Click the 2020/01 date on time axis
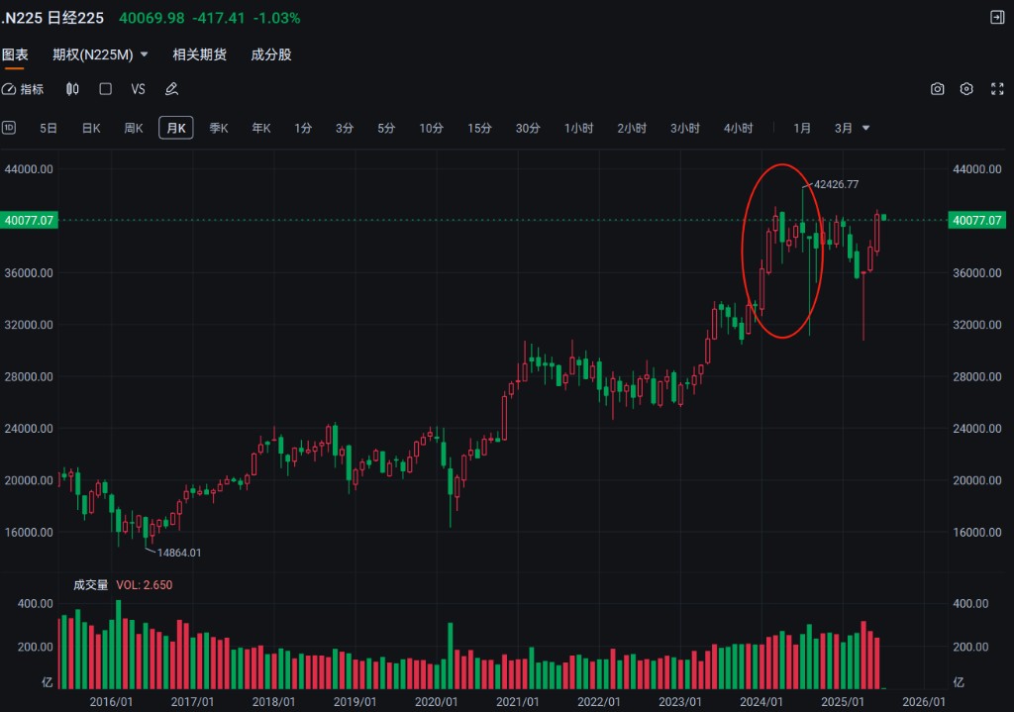Screen dimensions: 1014x712 437,702
